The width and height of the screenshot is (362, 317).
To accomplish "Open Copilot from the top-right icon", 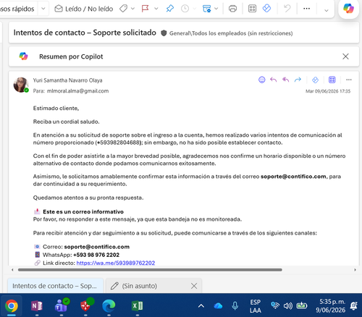I will (348, 9).
